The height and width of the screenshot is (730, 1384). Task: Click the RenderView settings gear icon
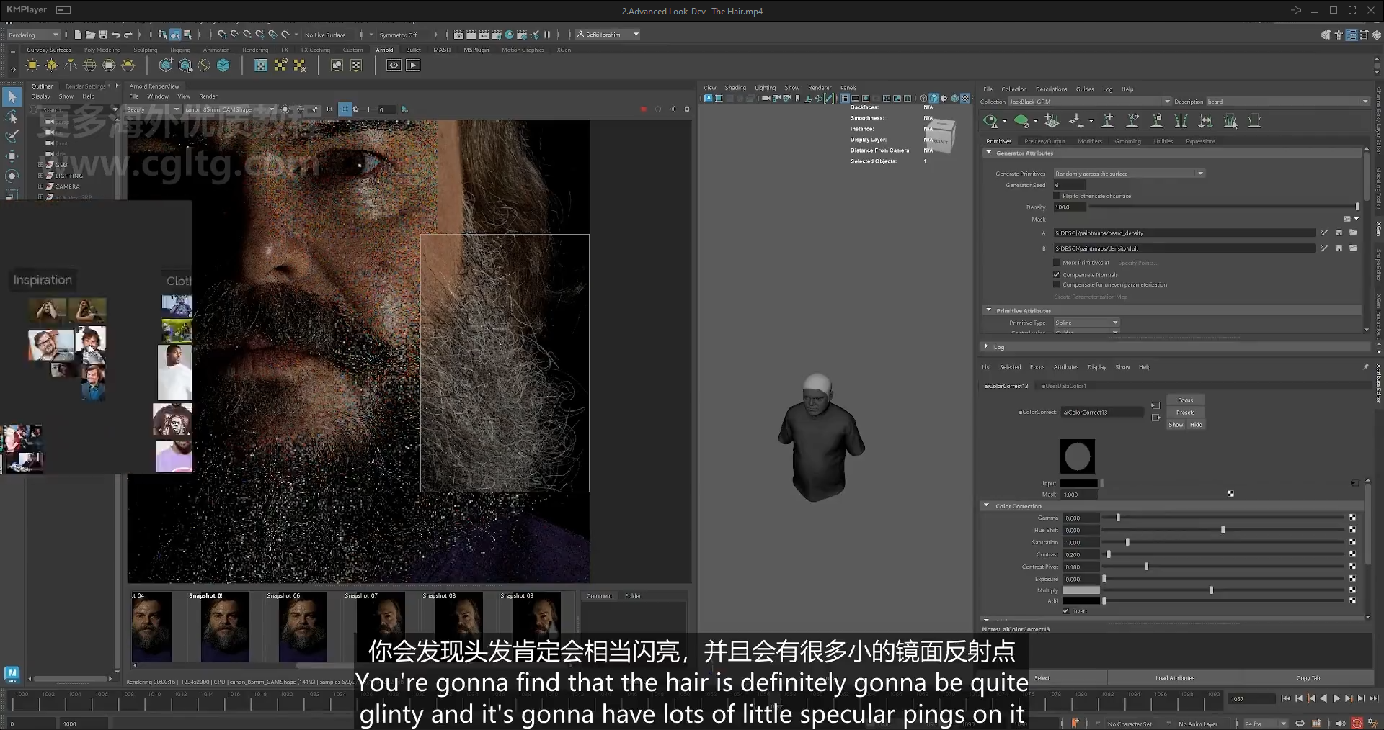click(687, 109)
